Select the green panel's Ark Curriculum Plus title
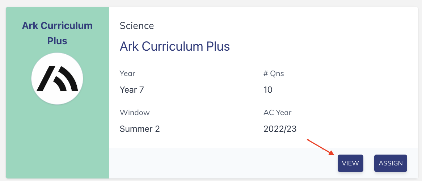The width and height of the screenshot is (422, 181). [57, 33]
